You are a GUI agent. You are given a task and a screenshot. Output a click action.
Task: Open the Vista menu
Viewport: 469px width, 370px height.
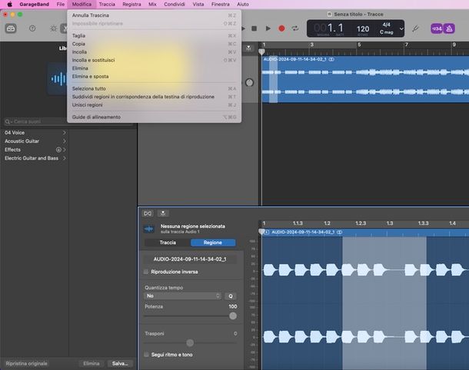pos(198,4)
